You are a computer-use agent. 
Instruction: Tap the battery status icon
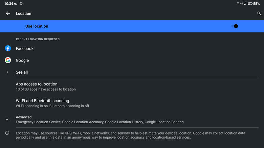(x=250, y=4)
